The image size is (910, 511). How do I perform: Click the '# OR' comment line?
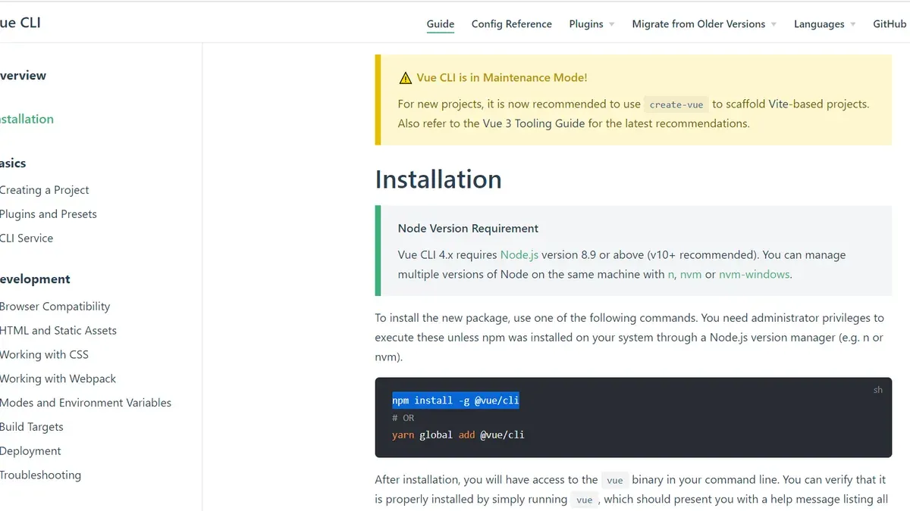(403, 418)
